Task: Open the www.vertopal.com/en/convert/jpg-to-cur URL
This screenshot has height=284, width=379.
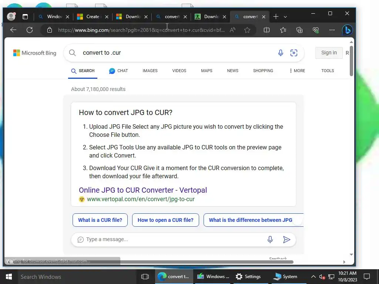Action: [141, 199]
